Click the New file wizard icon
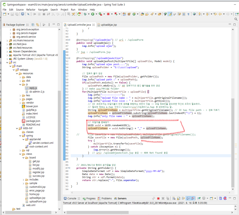 click(x=5, y=14)
